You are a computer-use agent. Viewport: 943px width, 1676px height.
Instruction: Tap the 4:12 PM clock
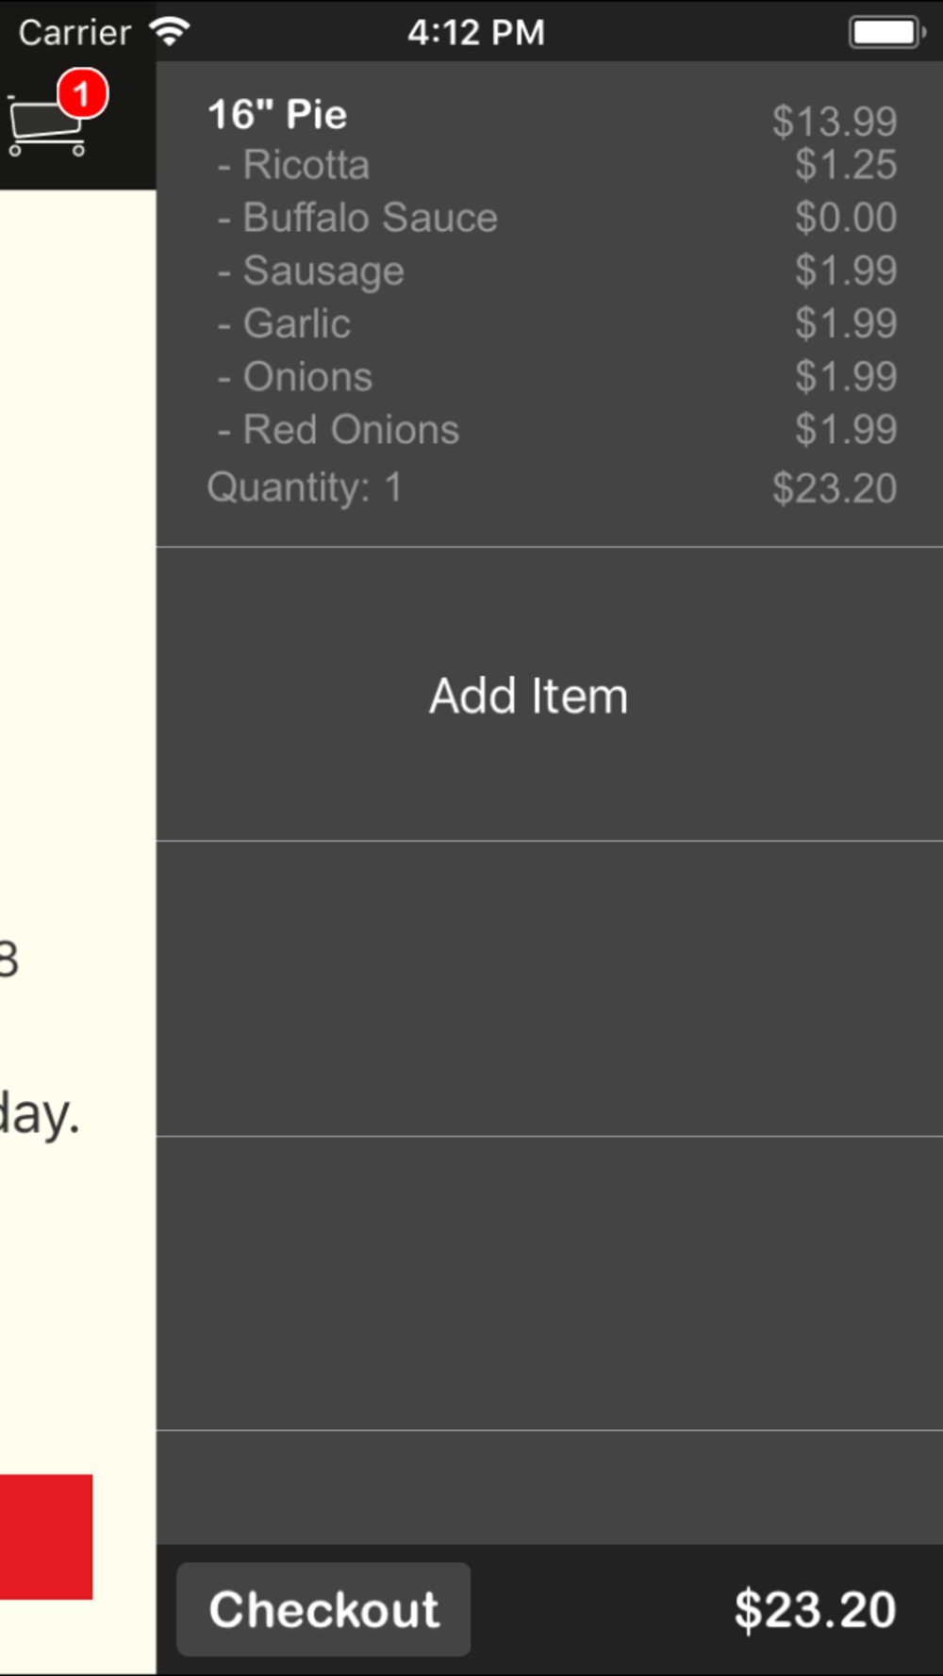tap(476, 32)
